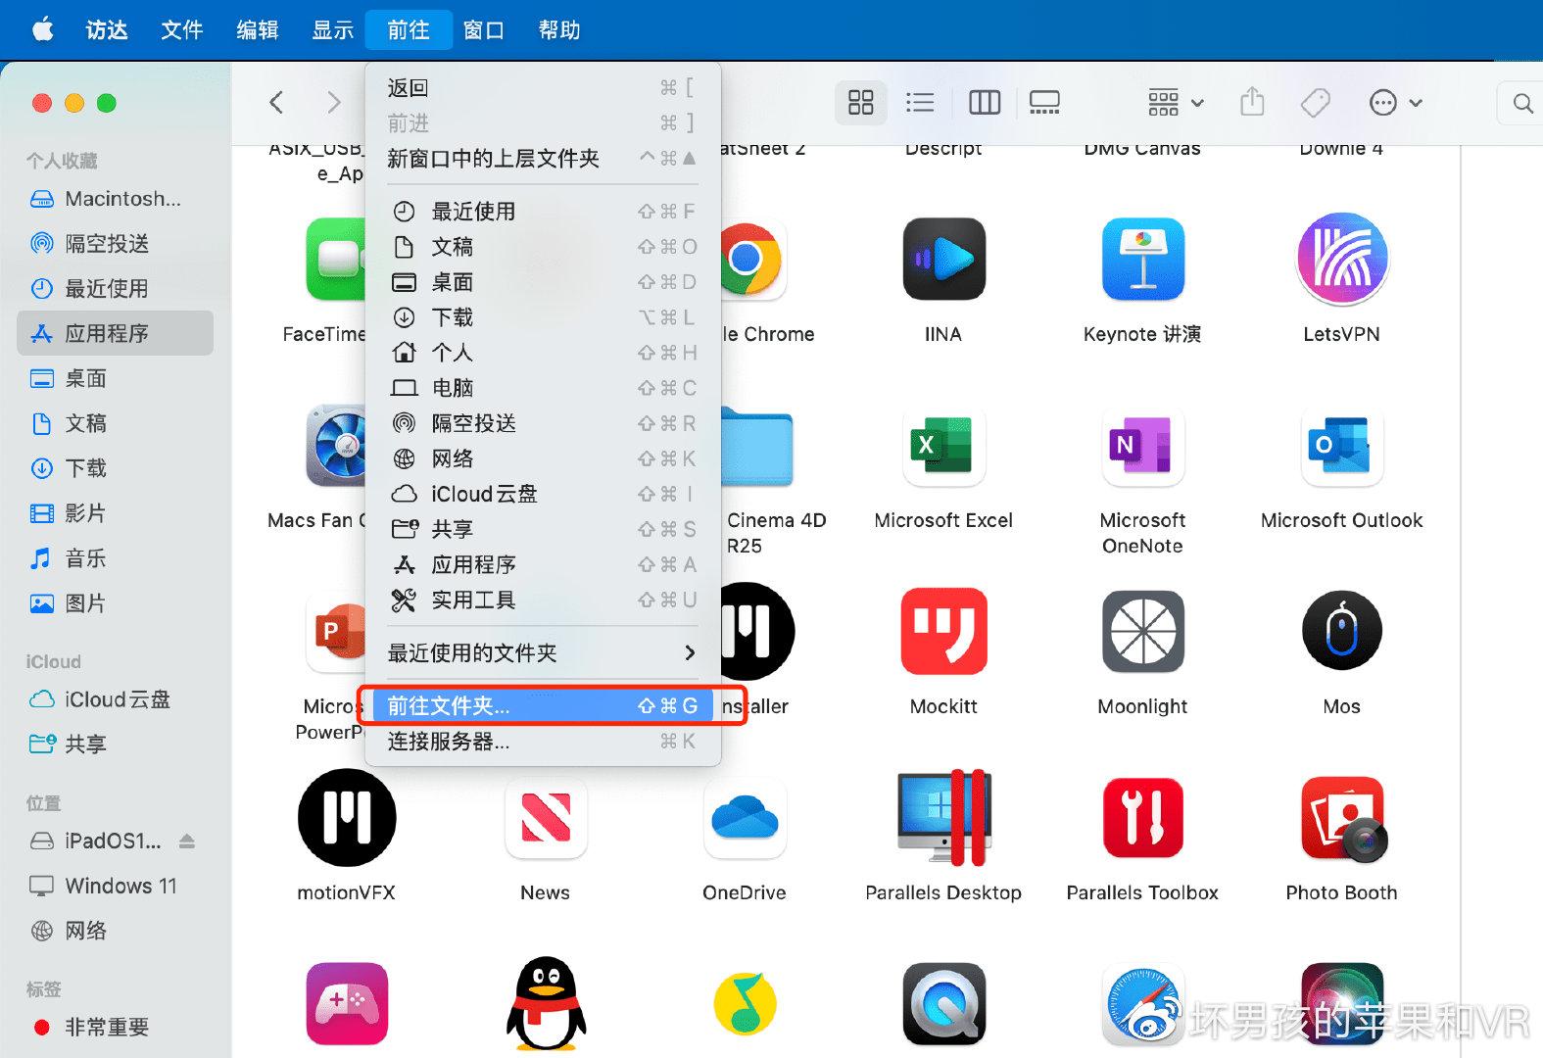Image resolution: width=1543 pixels, height=1058 pixels.
Task: Switch to column view in toolbar
Action: pos(984,103)
